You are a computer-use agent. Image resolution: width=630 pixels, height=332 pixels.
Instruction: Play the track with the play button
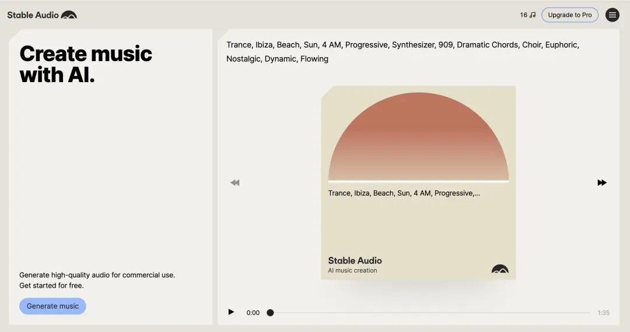(x=231, y=312)
